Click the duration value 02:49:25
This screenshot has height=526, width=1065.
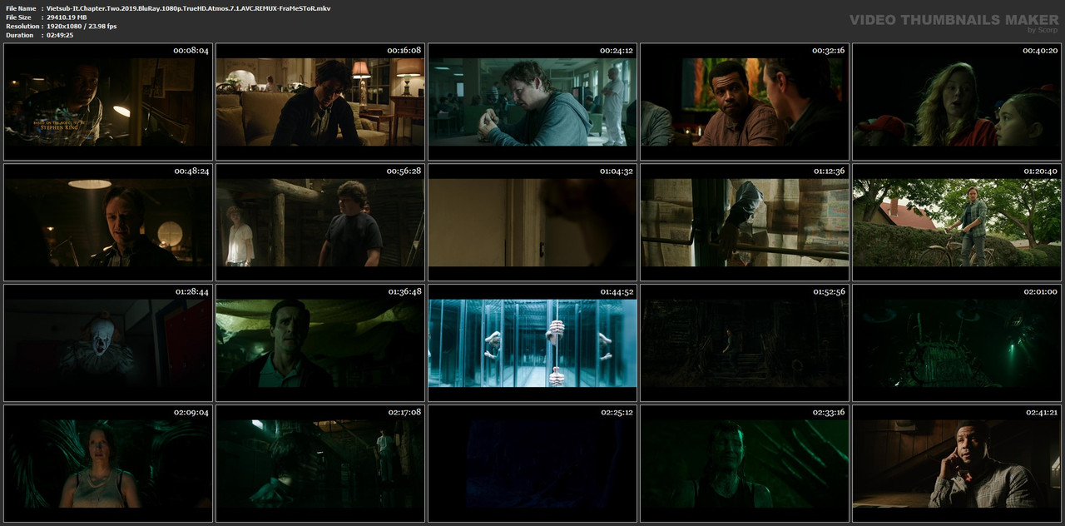pyautogui.click(x=60, y=35)
